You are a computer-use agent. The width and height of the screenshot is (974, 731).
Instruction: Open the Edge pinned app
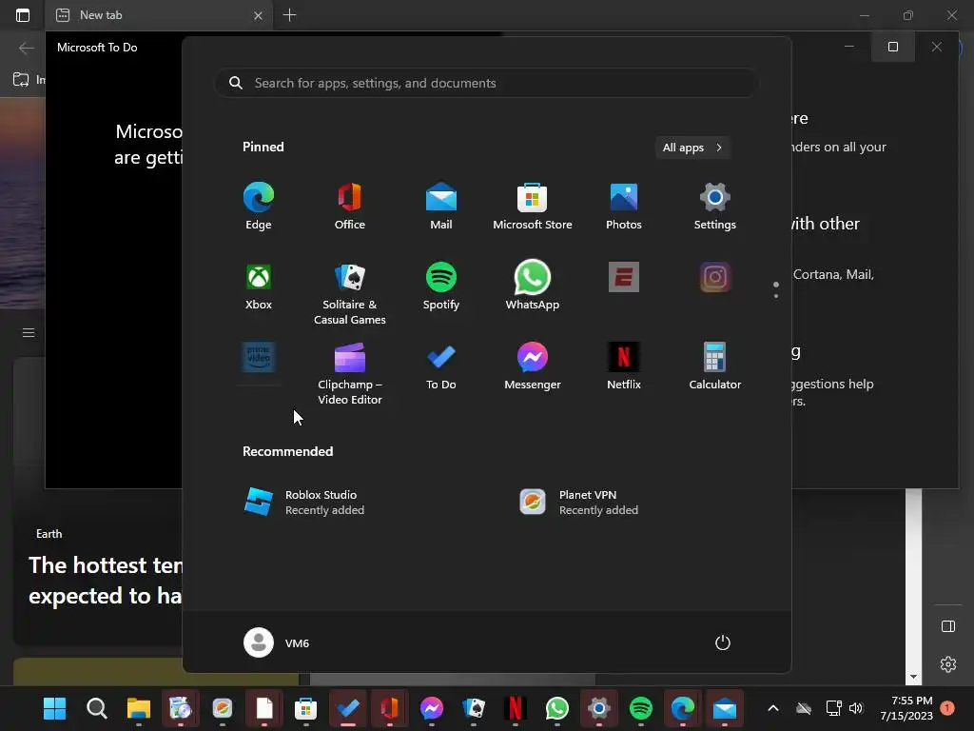pos(259,207)
